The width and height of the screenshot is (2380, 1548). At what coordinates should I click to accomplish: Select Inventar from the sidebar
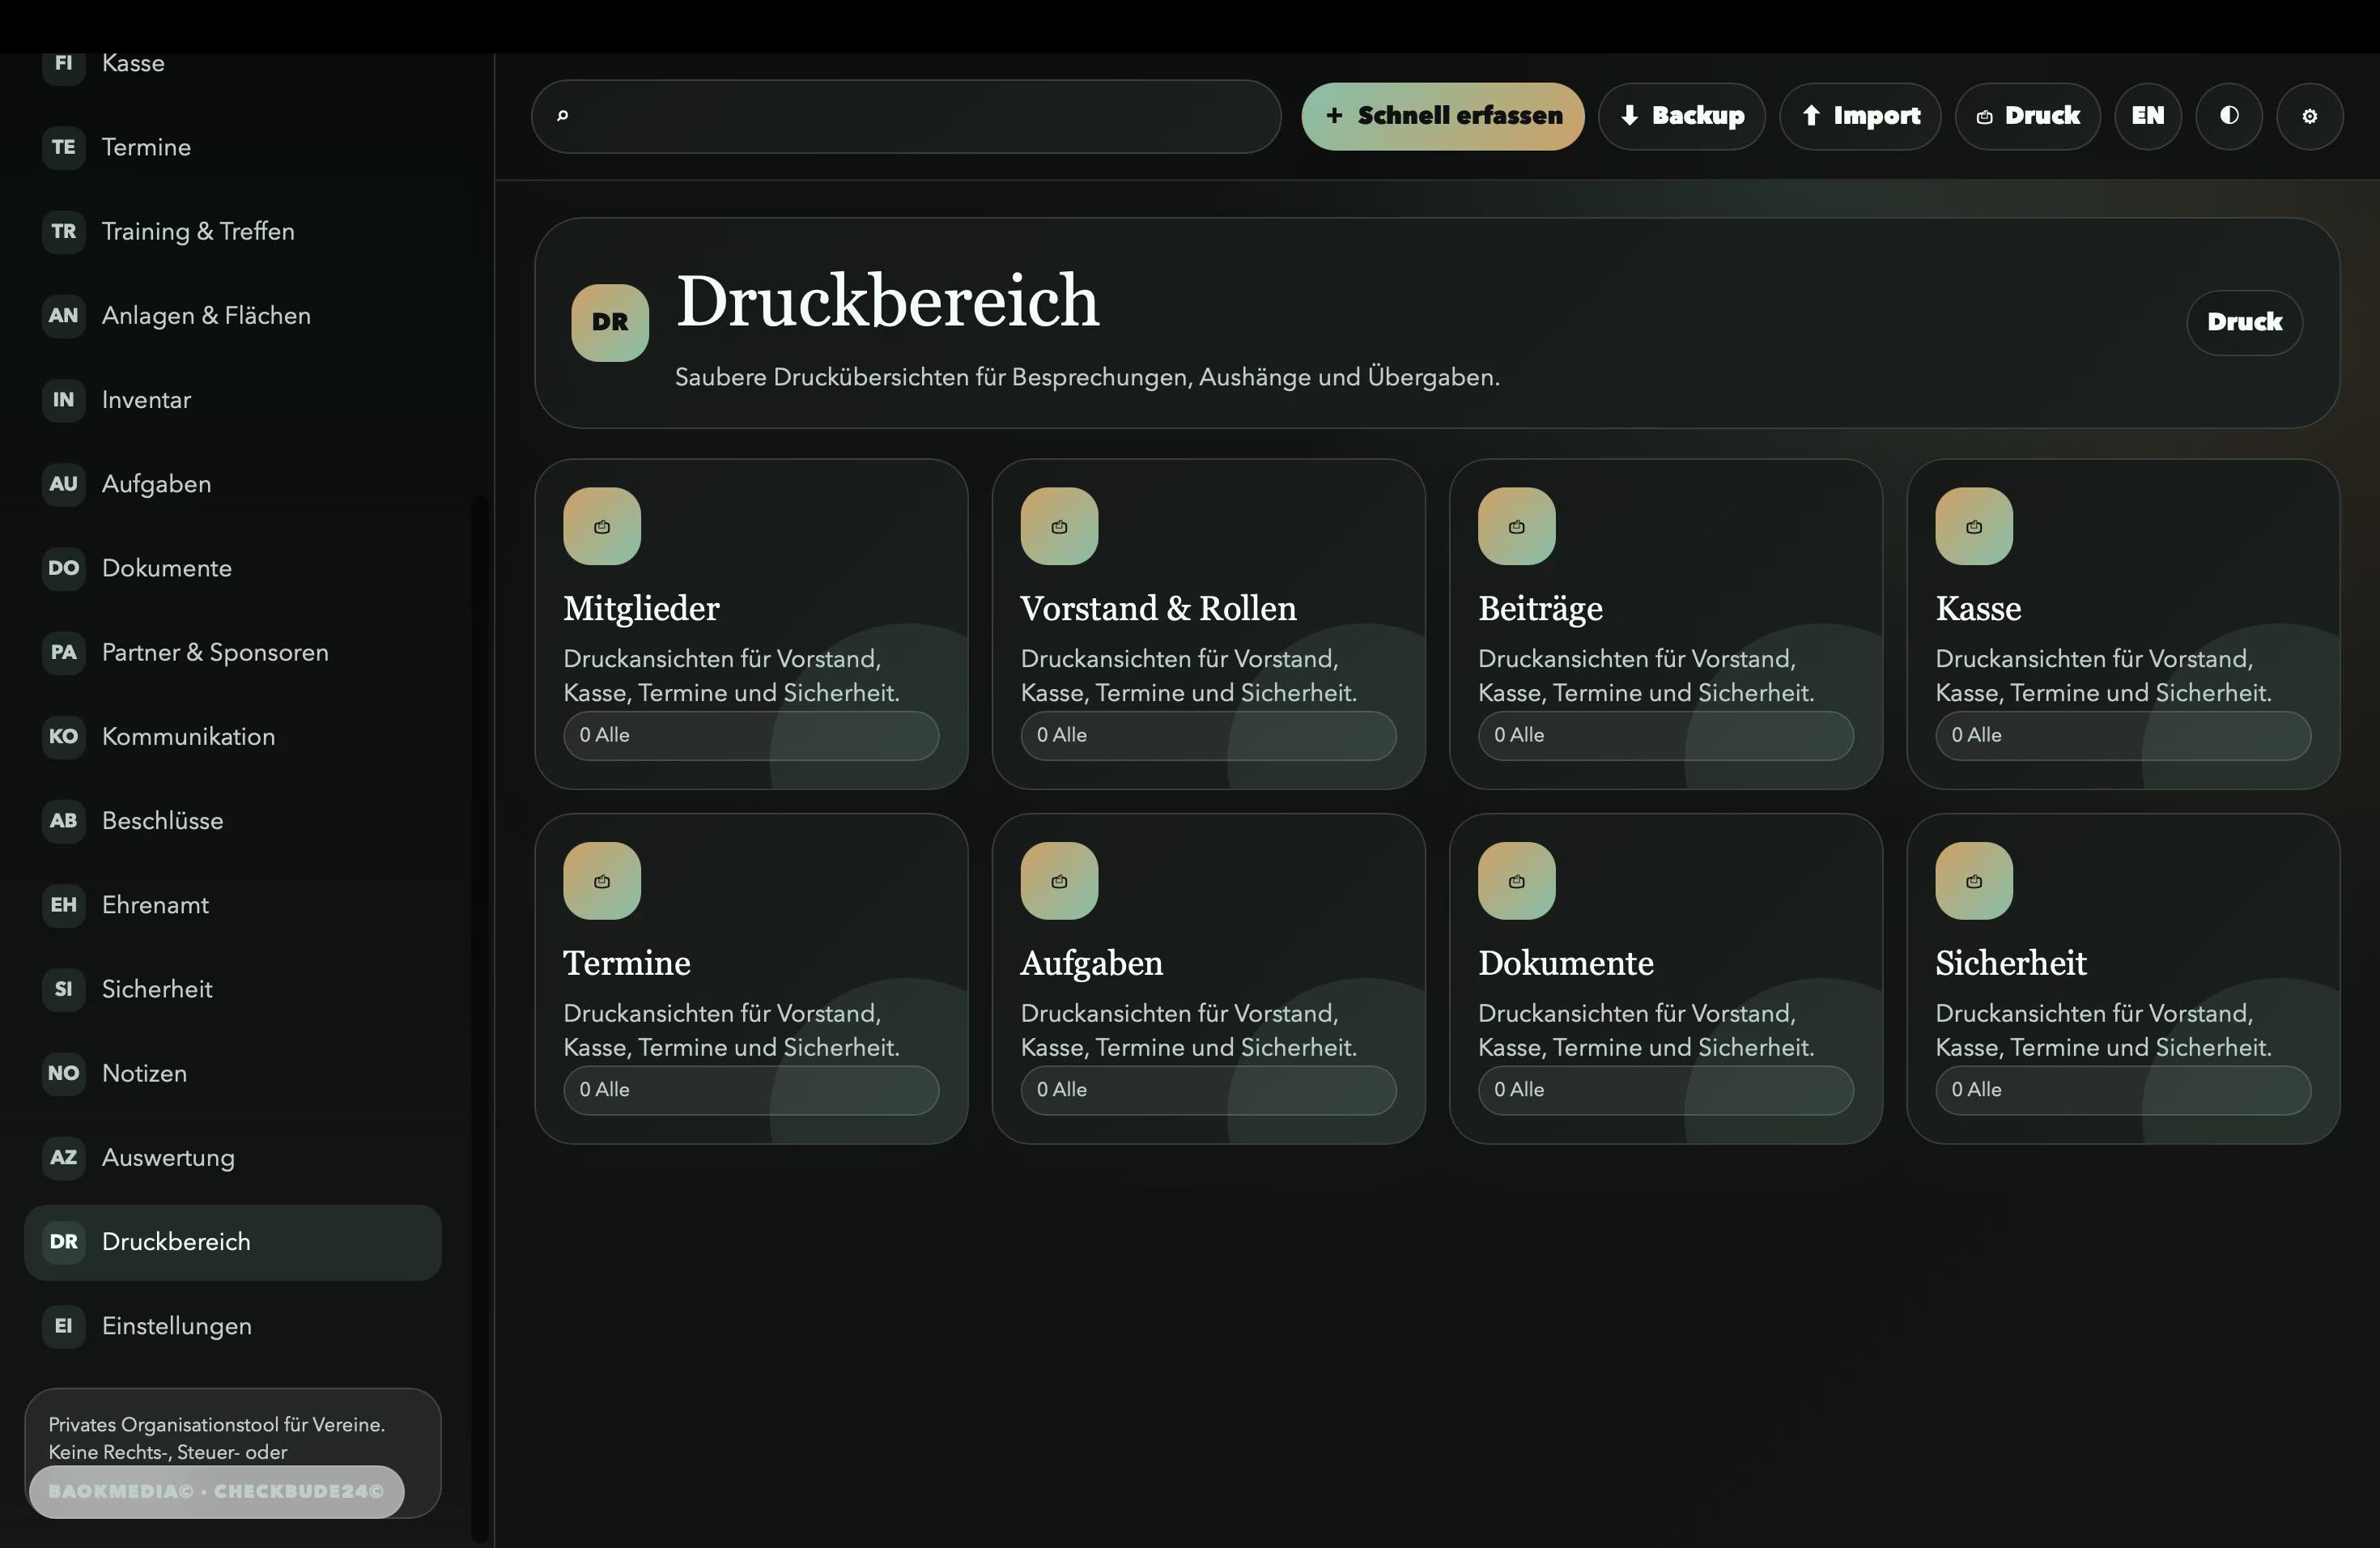pos(232,400)
